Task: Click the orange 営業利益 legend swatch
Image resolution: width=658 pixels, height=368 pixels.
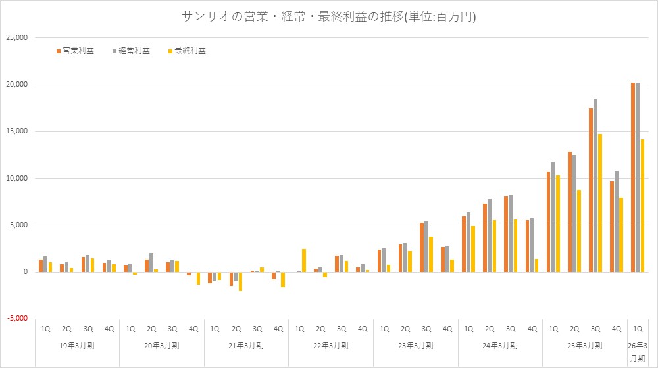Action: (x=58, y=51)
